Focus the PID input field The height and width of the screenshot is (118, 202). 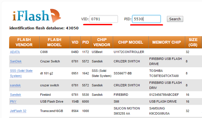click(x=146, y=19)
